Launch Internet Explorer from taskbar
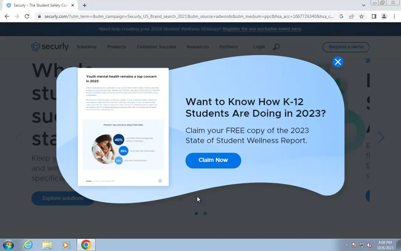This screenshot has height=251, width=401. (x=28, y=245)
